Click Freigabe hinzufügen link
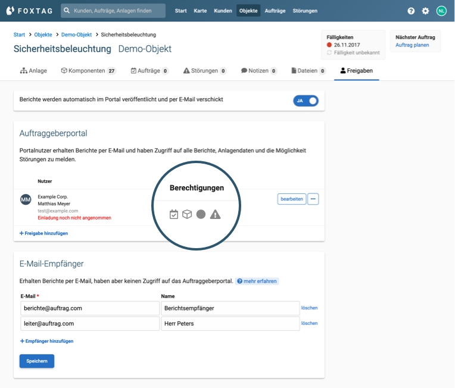455x388 pixels. [43, 233]
